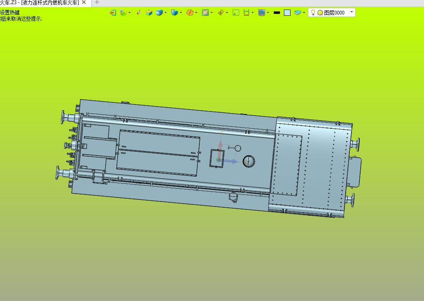The width and height of the screenshot is (424, 301).
Task: Click the plus button to add tab
Action: point(97,2)
